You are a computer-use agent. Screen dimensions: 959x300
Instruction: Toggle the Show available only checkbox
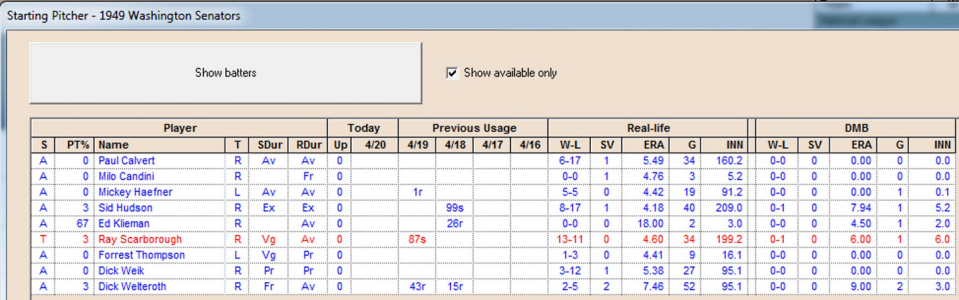click(x=452, y=73)
